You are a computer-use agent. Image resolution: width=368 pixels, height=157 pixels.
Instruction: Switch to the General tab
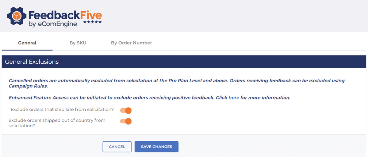(27, 43)
